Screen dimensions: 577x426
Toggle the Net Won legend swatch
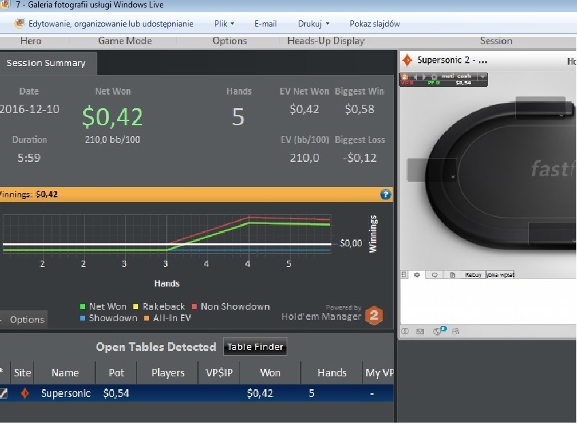[82, 306]
